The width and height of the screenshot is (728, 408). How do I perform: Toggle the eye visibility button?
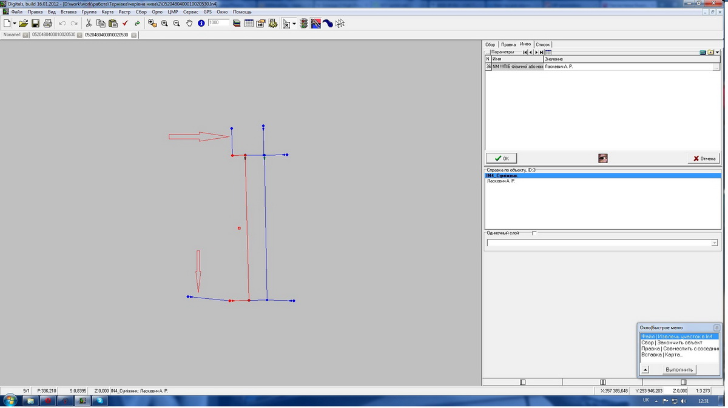click(x=602, y=158)
